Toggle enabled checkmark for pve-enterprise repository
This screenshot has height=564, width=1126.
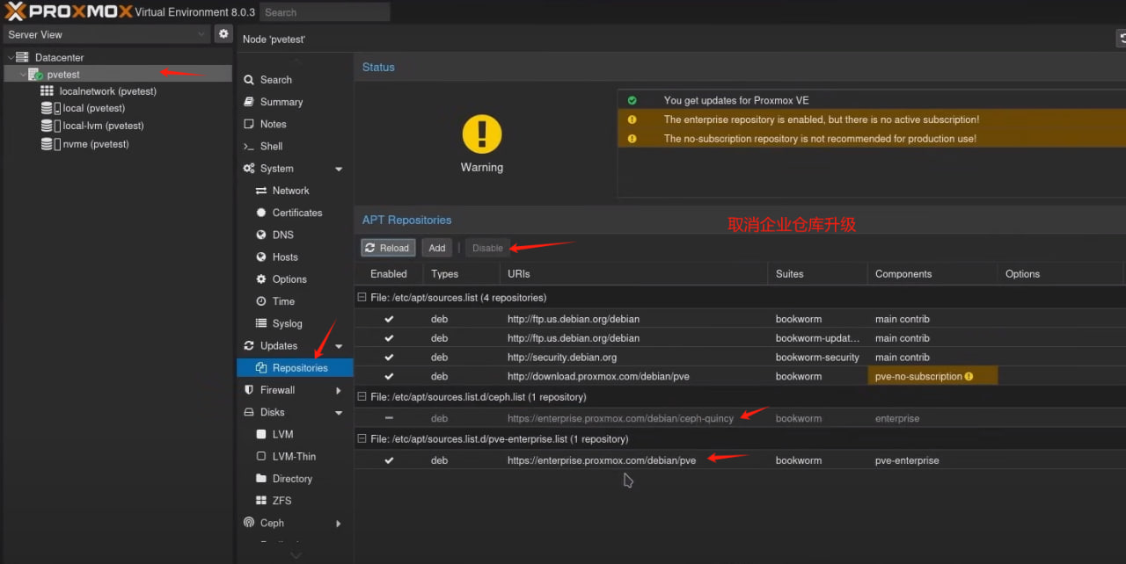[389, 460]
